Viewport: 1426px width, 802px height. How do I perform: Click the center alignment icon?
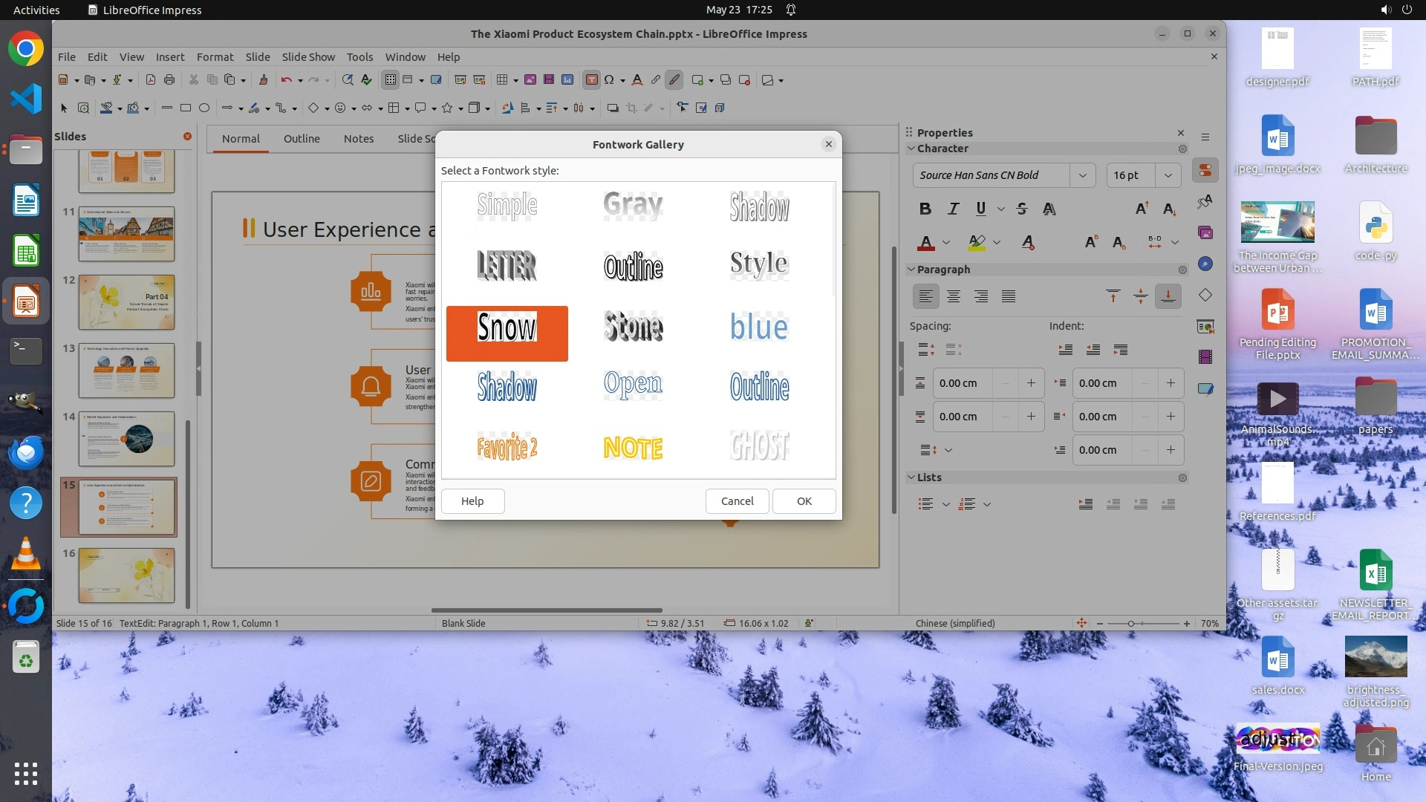click(x=954, y=296)
